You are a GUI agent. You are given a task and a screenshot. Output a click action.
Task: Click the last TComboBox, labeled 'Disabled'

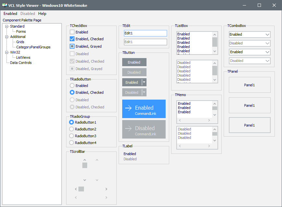(x=250, y=61)
